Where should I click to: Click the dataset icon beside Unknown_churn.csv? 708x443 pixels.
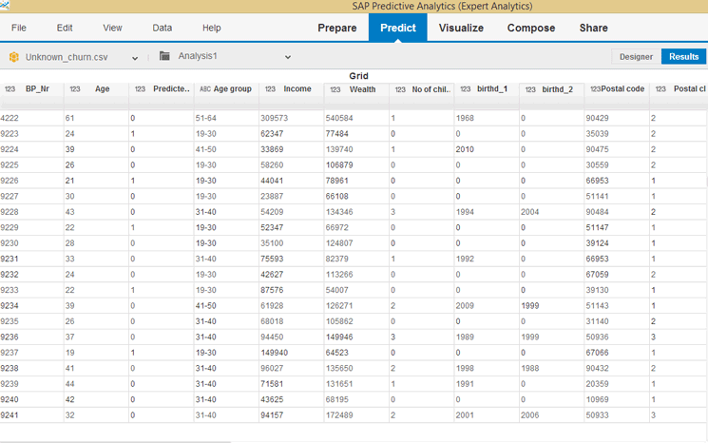14,57
